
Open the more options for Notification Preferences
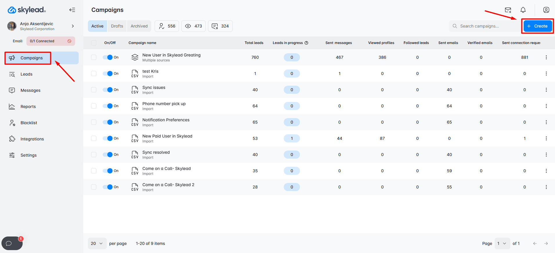[x=546, y=122]
